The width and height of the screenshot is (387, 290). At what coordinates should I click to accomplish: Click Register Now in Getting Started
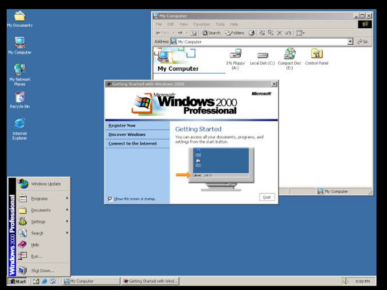click(x=122, y=126)
